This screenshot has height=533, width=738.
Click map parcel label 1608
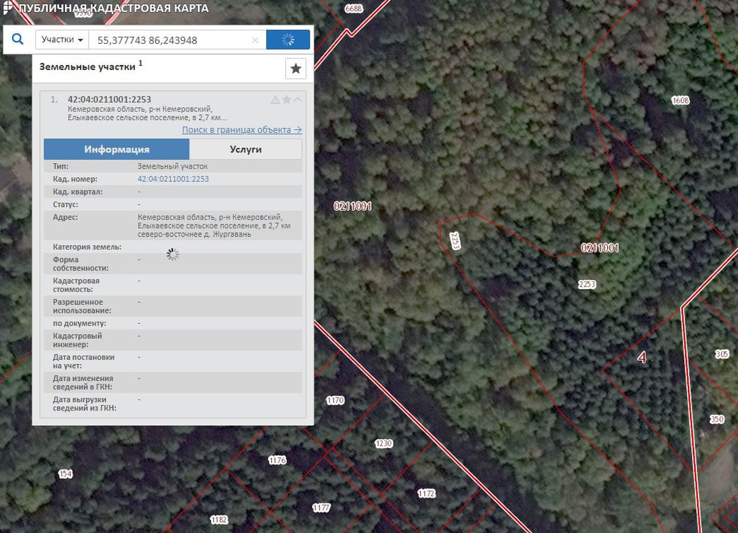point(680,100)
